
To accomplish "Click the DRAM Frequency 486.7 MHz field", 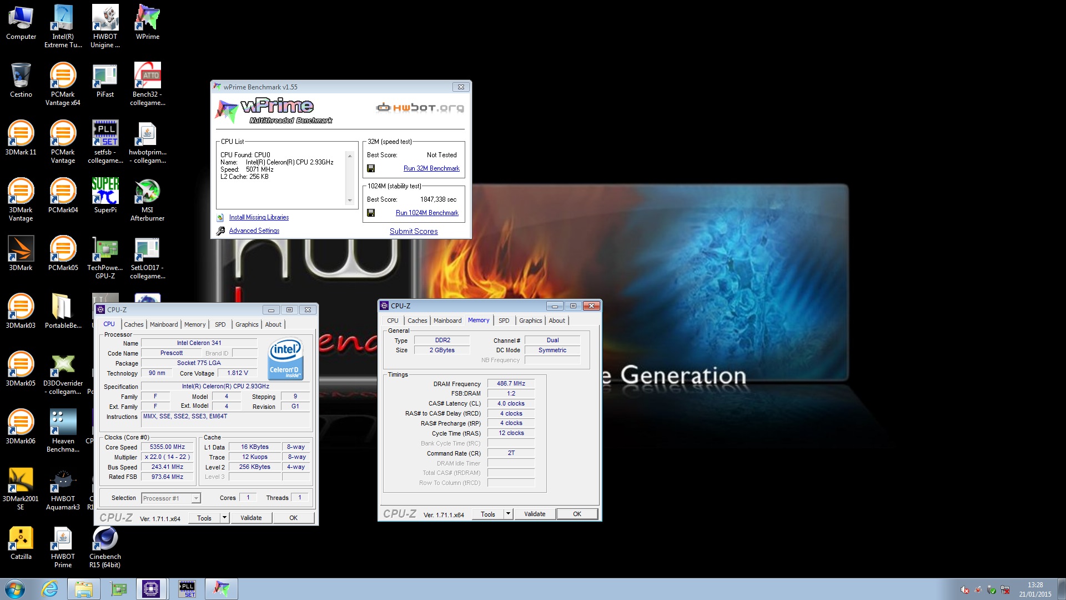I will (x=511, y=383).
